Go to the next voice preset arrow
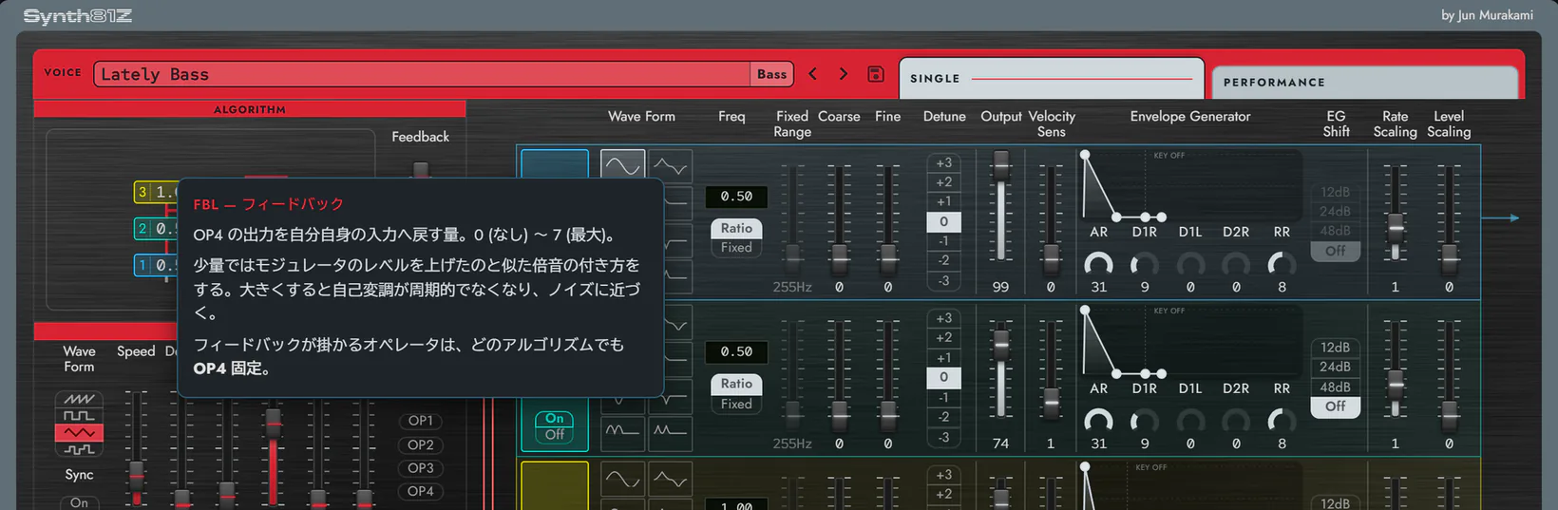The image size is (1558, 510). point(843,74)
